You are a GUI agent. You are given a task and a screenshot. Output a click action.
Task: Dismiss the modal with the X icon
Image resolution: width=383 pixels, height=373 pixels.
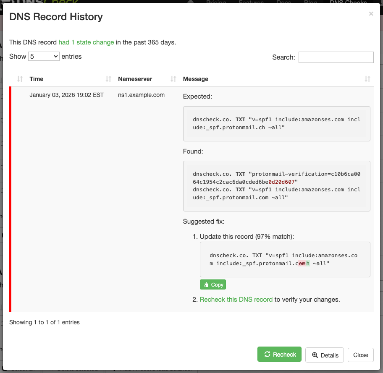(371, 13)
